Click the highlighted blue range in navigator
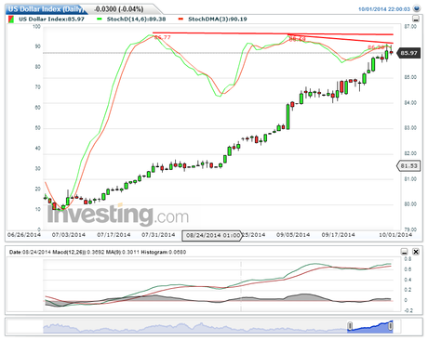This screenshot has width=428, height=340. [370, 328]
